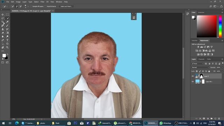Toggle Quick Mask mode
224x126 pixels.
pos(2,62)
